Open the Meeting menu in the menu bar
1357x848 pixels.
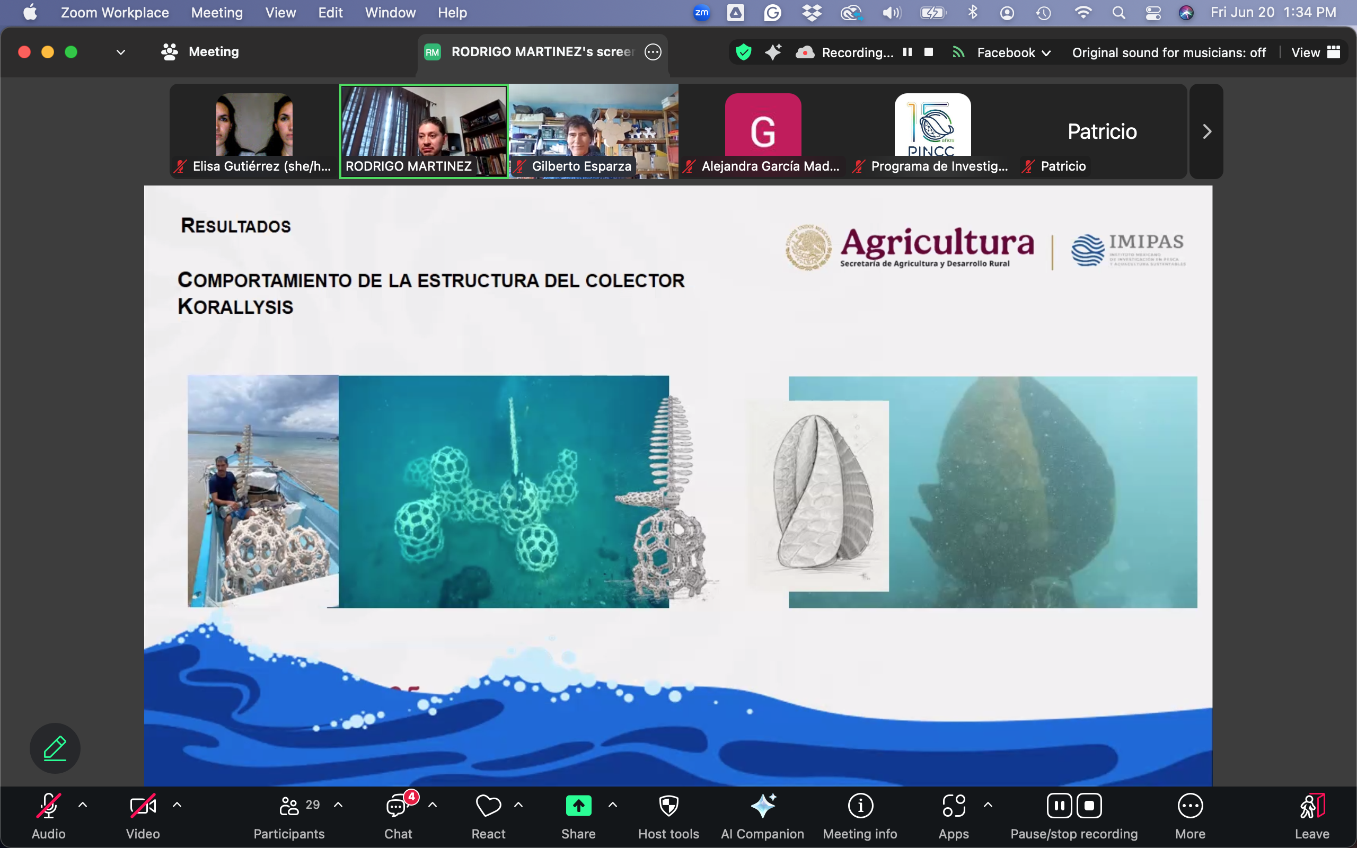(x=216, y=12)
